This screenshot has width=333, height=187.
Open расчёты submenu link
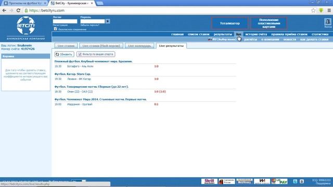(251, 39)
